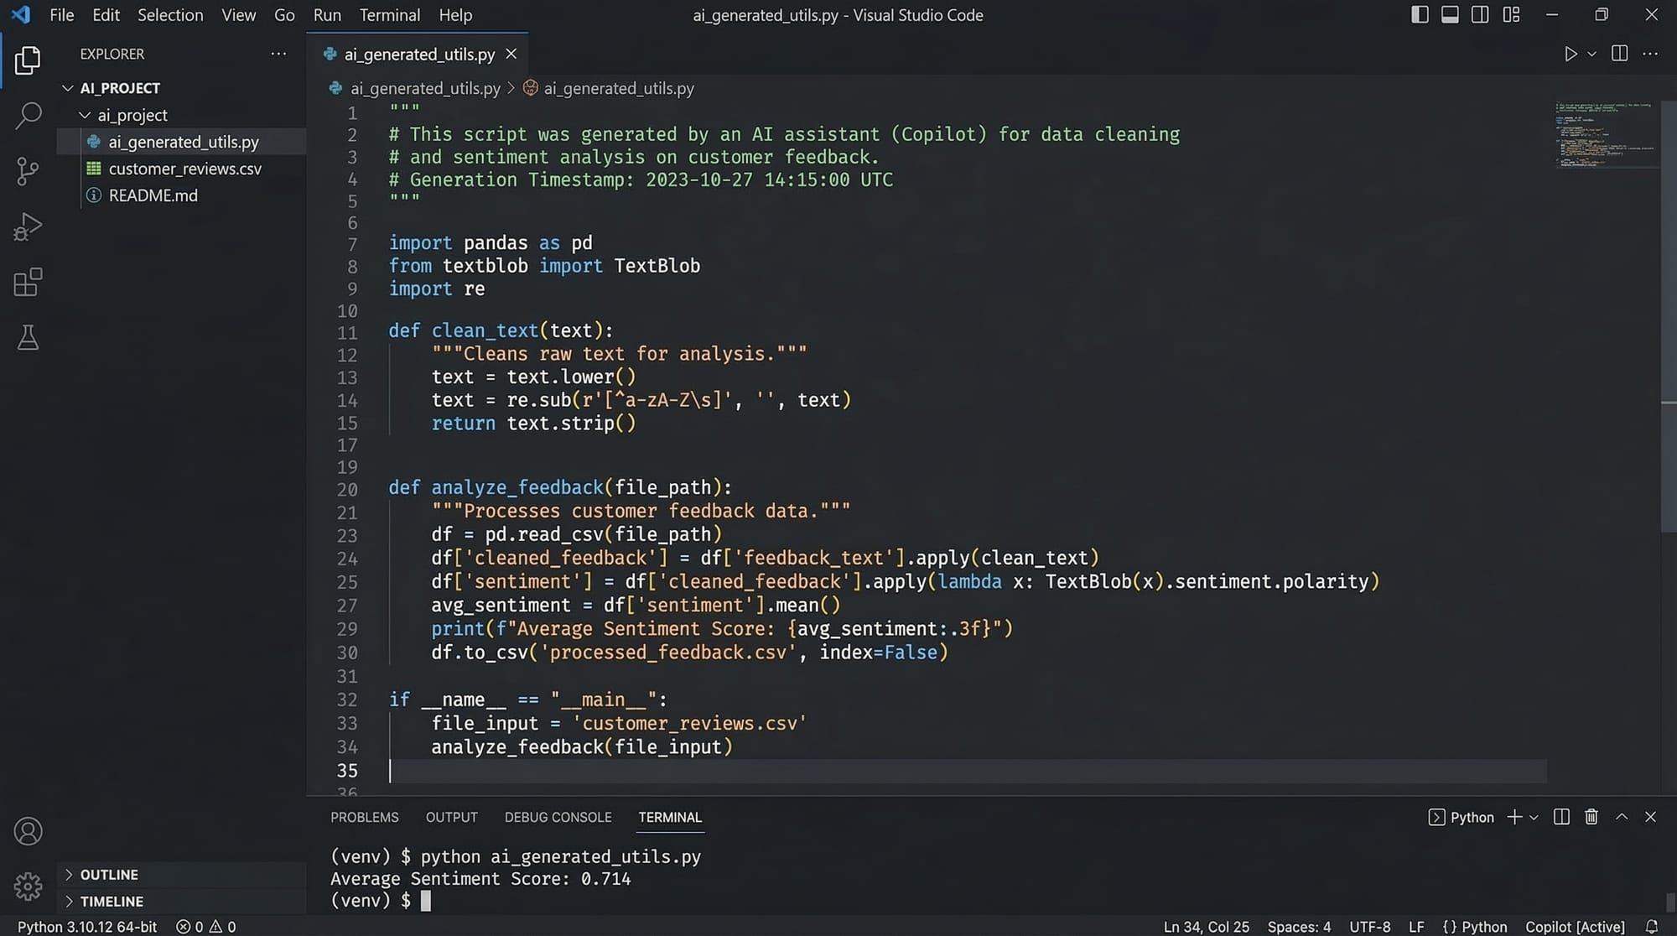The width and height of the screenshot is (1677, 936).
Task: Switch to the PROBLEMS panel tab
Action: point(364,817)
